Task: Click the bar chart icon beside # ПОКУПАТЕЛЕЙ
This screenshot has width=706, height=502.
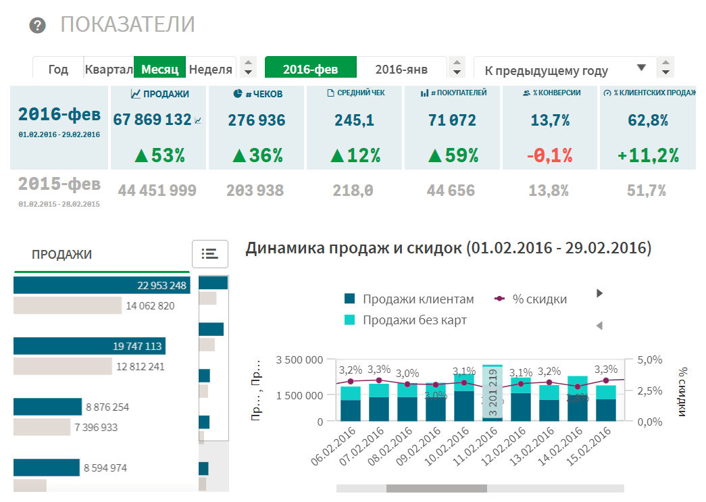Action: [x=424, y=93]
